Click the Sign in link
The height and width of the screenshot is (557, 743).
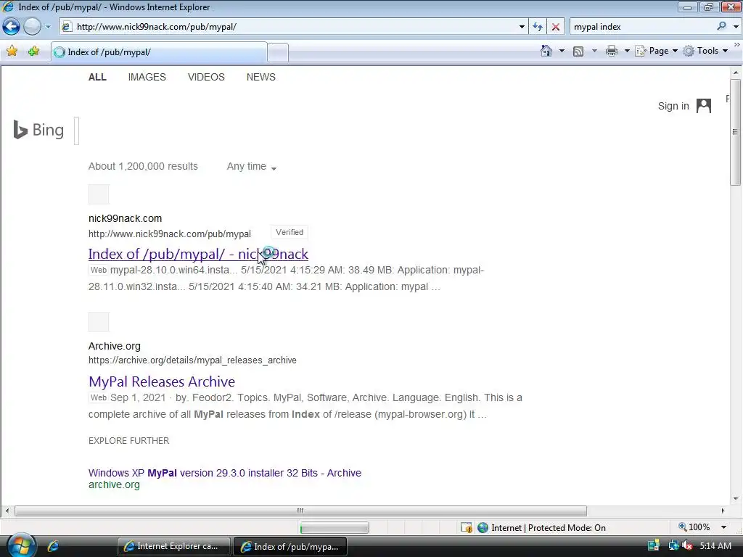point(673,106)
